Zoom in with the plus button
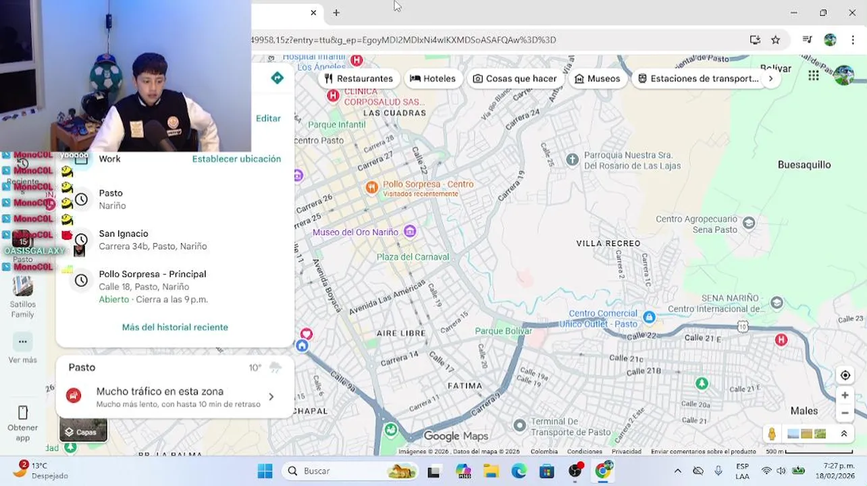The width and height of the screenshot is (867, 486). 845,396
